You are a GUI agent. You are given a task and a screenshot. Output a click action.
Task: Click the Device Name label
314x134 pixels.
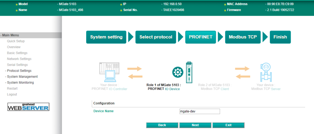104,111
